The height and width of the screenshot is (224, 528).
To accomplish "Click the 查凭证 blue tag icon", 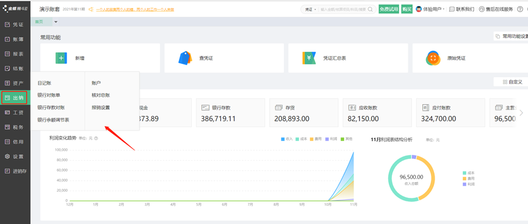I will point(185,58).
